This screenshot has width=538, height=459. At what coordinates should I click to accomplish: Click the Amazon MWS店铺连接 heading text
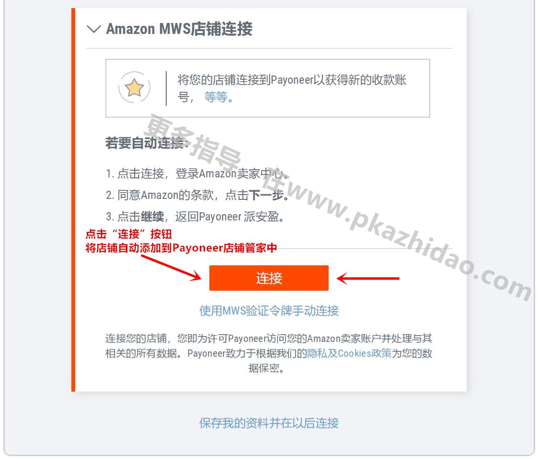click(x=179, y=29)
